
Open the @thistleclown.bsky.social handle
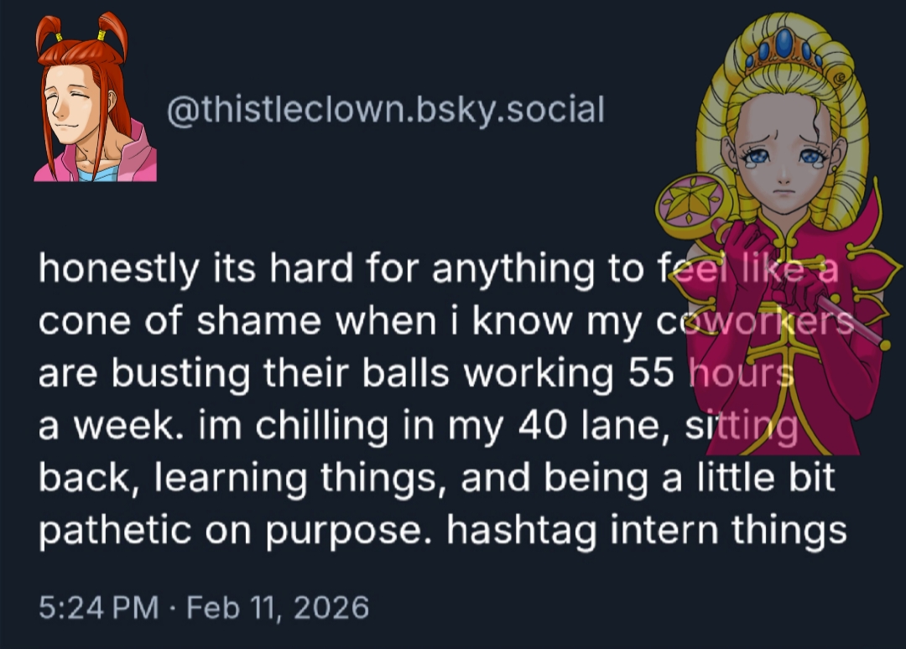(385, 110)
